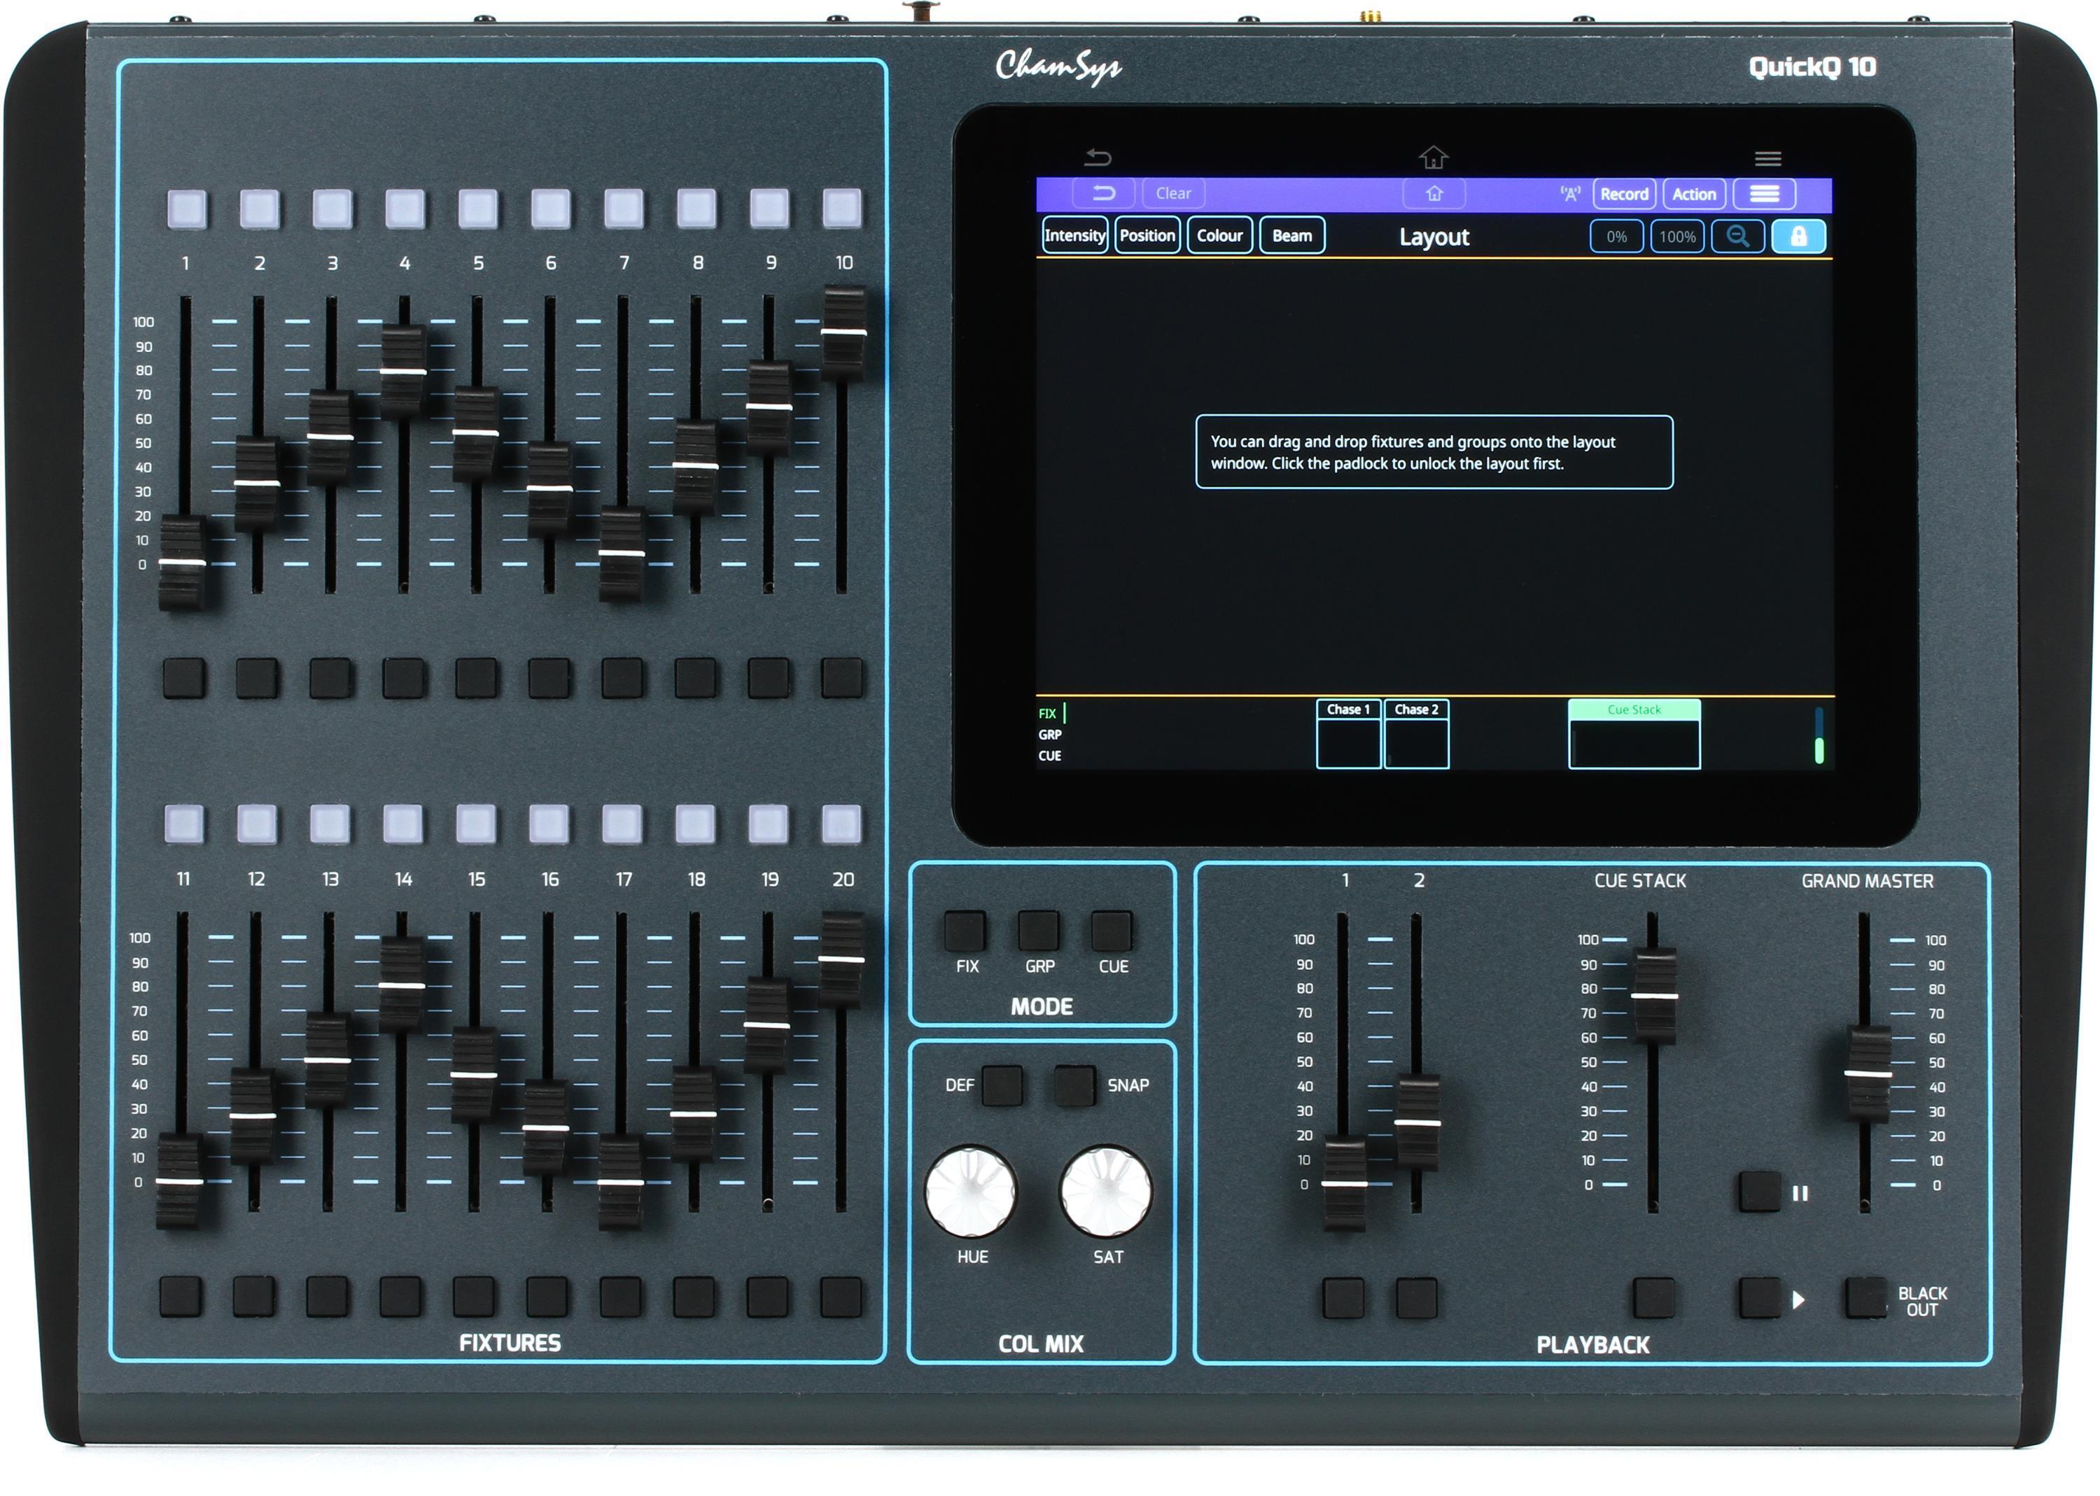Tap the wireless A indicator icon

coord(1569,193)
